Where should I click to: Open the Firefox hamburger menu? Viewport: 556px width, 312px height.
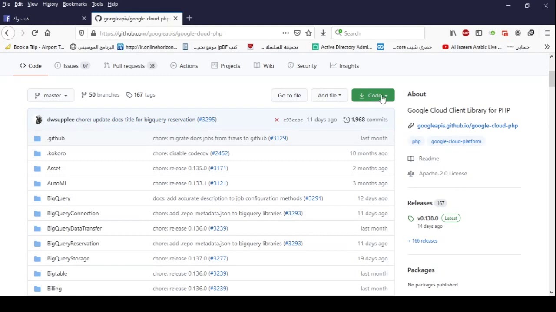coord(547,33)
